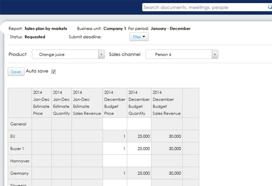Image resolution: width=272 pixels, height=186 pixels.
Task: Click Germany row Budget Quantity value 25,000
Action: (144, 173)
